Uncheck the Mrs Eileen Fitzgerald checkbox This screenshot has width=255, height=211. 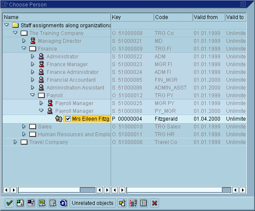68,119
